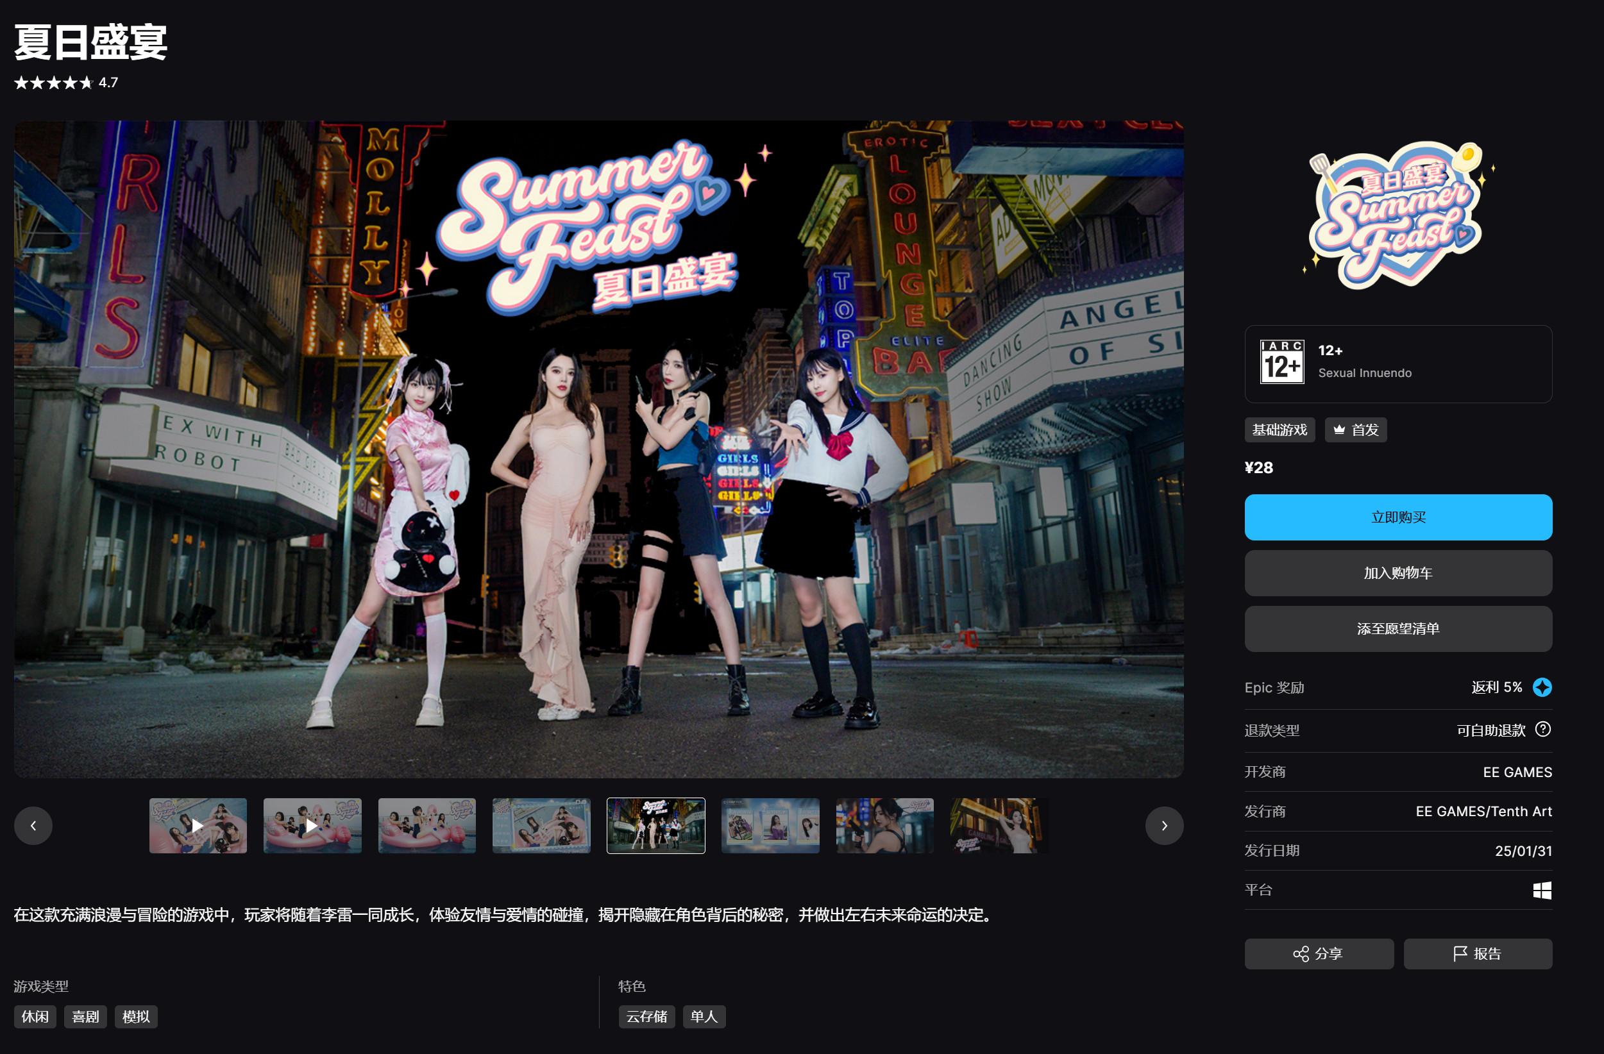The image size is (1604, 1054).
Task: Click the star rating 4.7
Action: coord(65,83)
